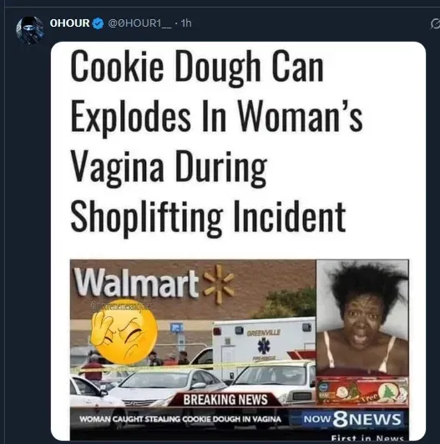Click the First in News tagline

pyautogui.click(x=367, y=438)
